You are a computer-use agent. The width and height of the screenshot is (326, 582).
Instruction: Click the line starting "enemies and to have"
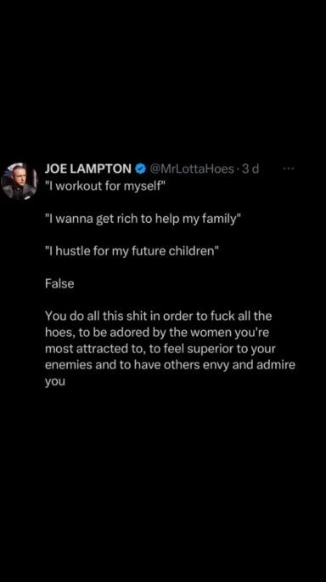coord(170,365)
